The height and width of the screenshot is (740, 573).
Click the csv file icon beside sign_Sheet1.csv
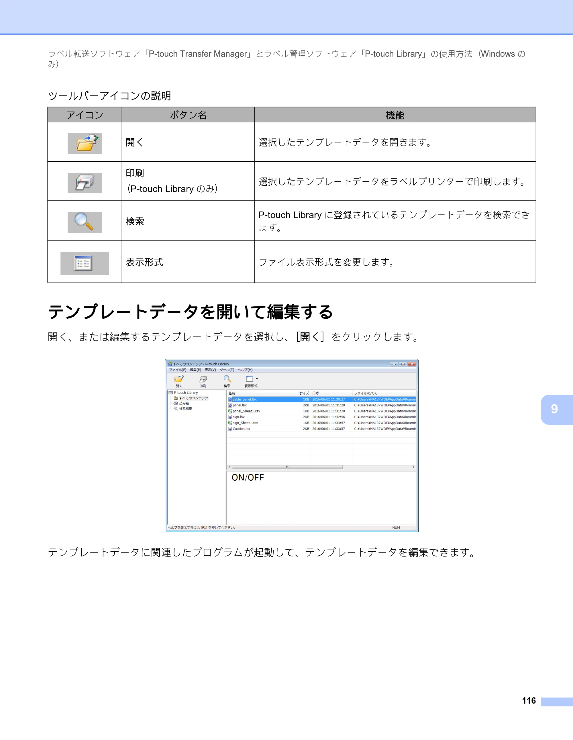[x=230, y=423]
